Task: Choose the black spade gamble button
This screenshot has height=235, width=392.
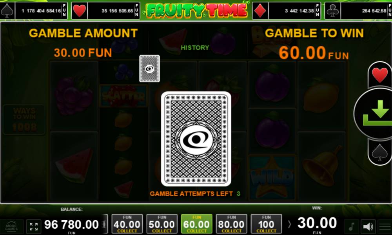Action: click(380, 152)
